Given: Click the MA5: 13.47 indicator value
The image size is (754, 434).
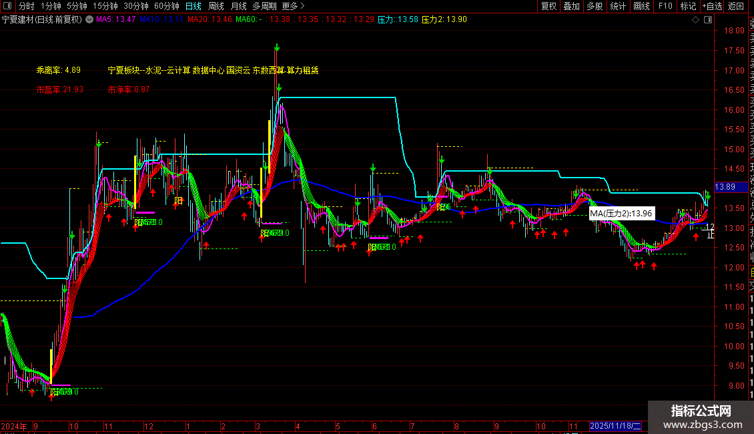Looking at the screenshot, I should [116, 20].
